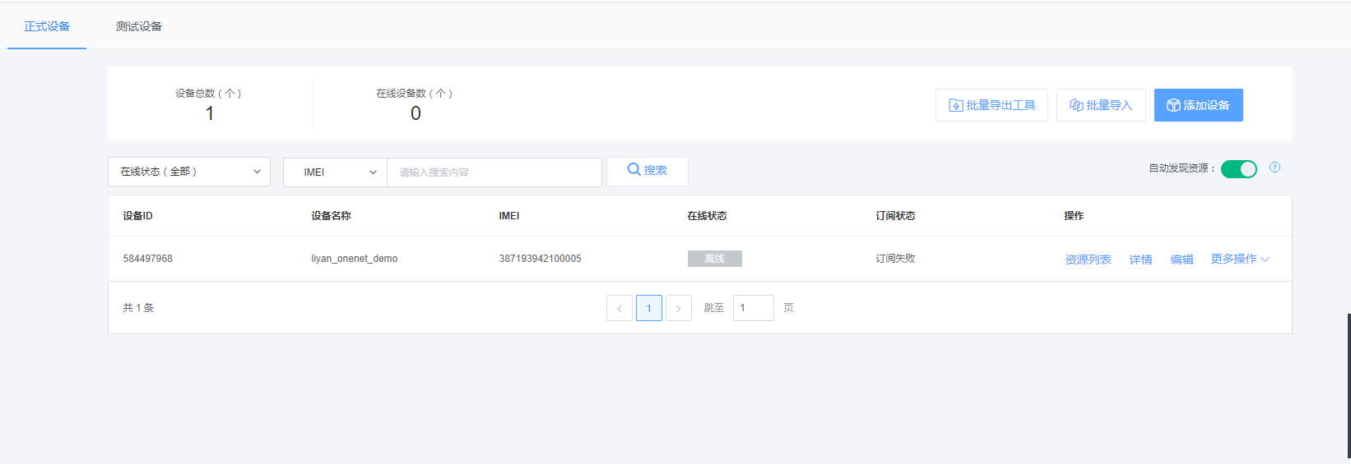Open the online status filter dropdown
The width and height of the screenshot is (1351, 464).
189,172
